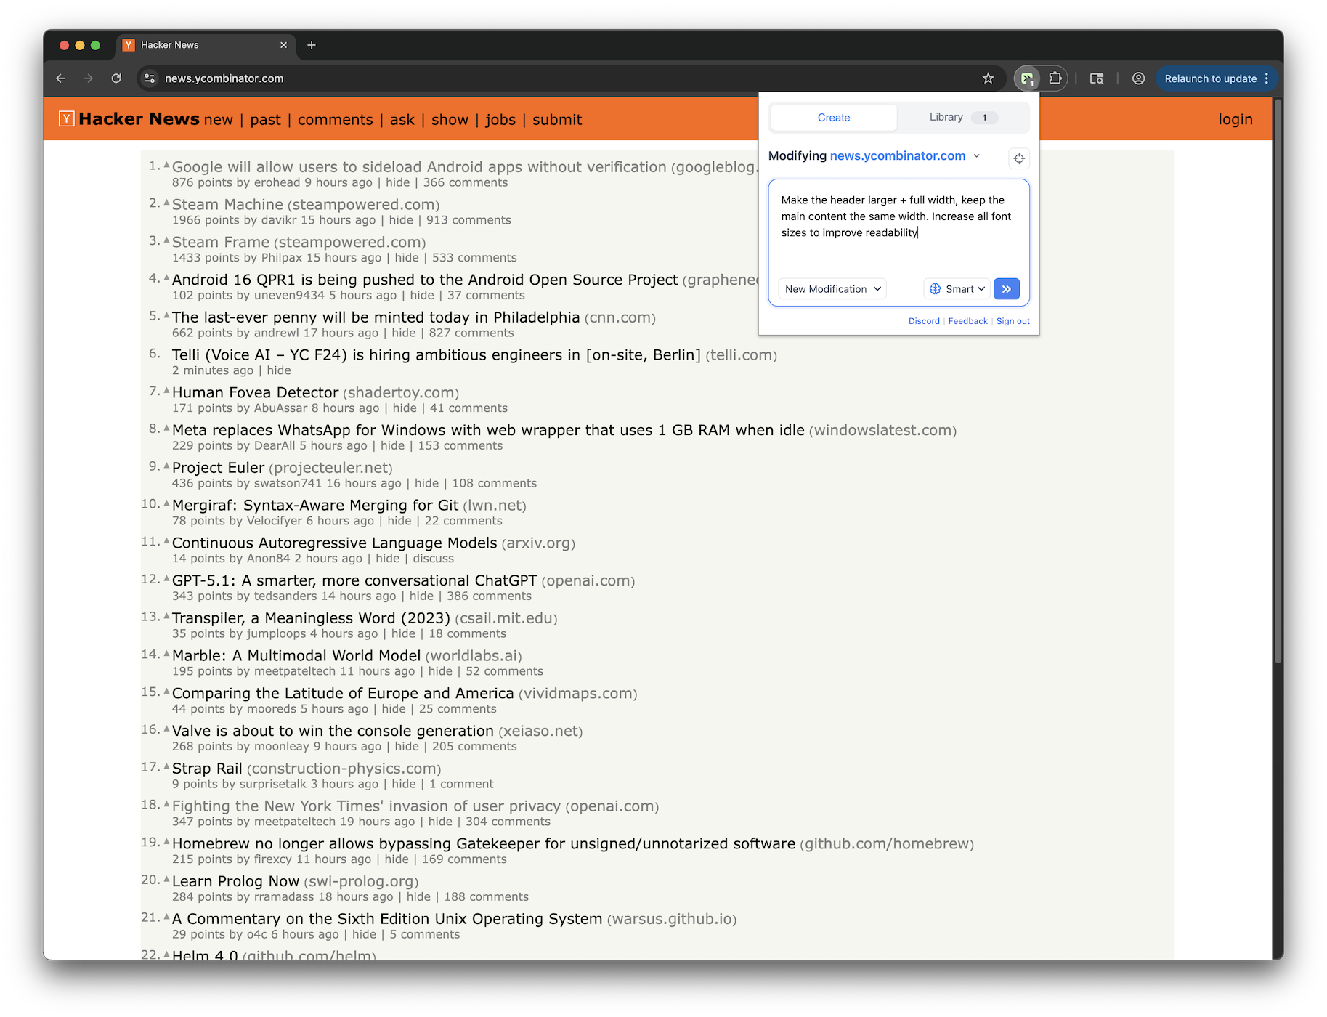Submit the prompt with the double-arrow button
Viewport: 1327px width, 1017px height.
(x=1007, y=288)
